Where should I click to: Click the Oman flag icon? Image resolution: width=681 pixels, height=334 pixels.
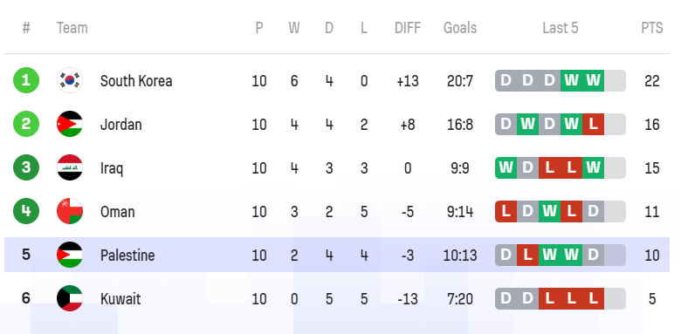click(70, 211)
